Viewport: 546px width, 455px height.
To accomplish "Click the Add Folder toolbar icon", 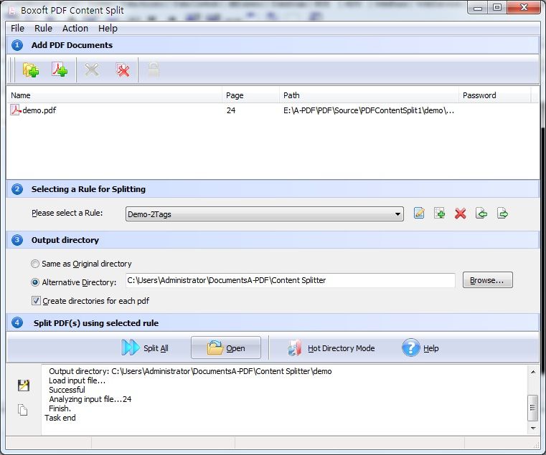I will click(x=31, y=70).
